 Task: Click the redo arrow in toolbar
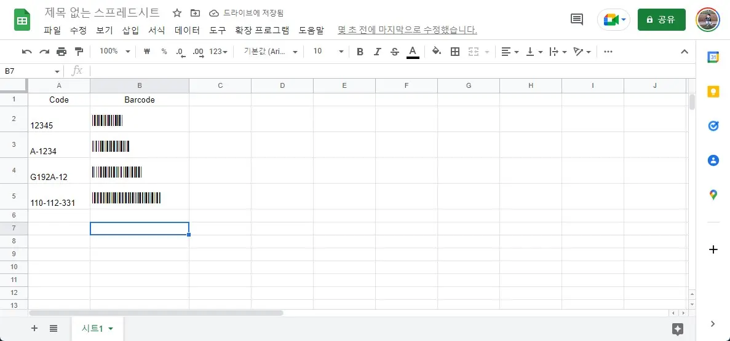(44, 52)
